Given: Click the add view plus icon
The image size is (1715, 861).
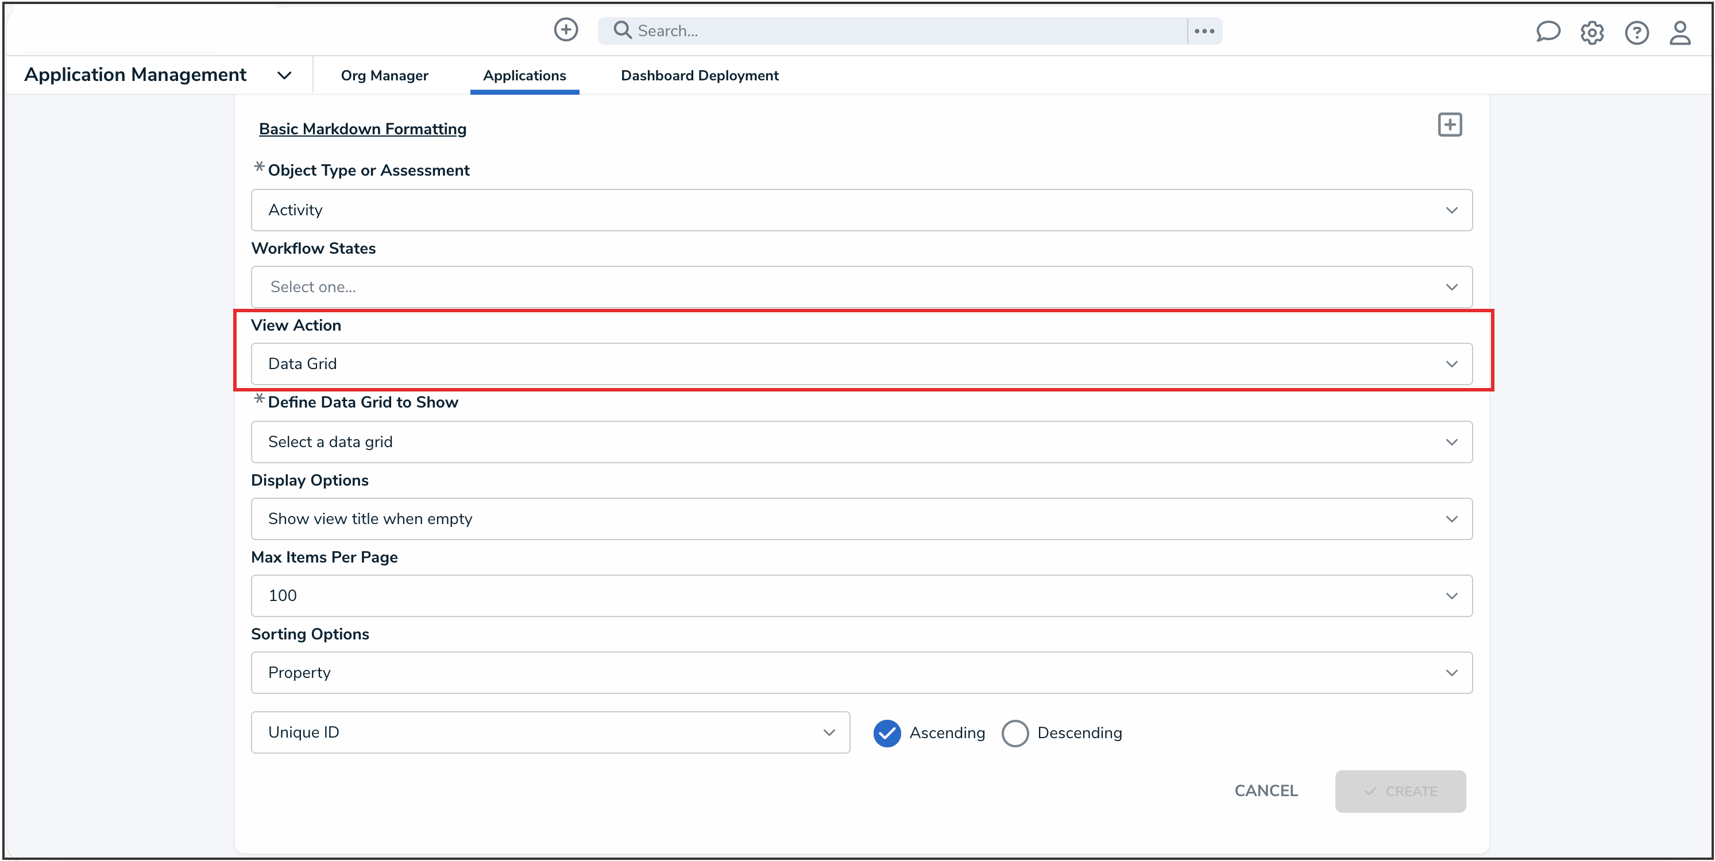Looking at the screenshot, I should (x=1450, y=125).
